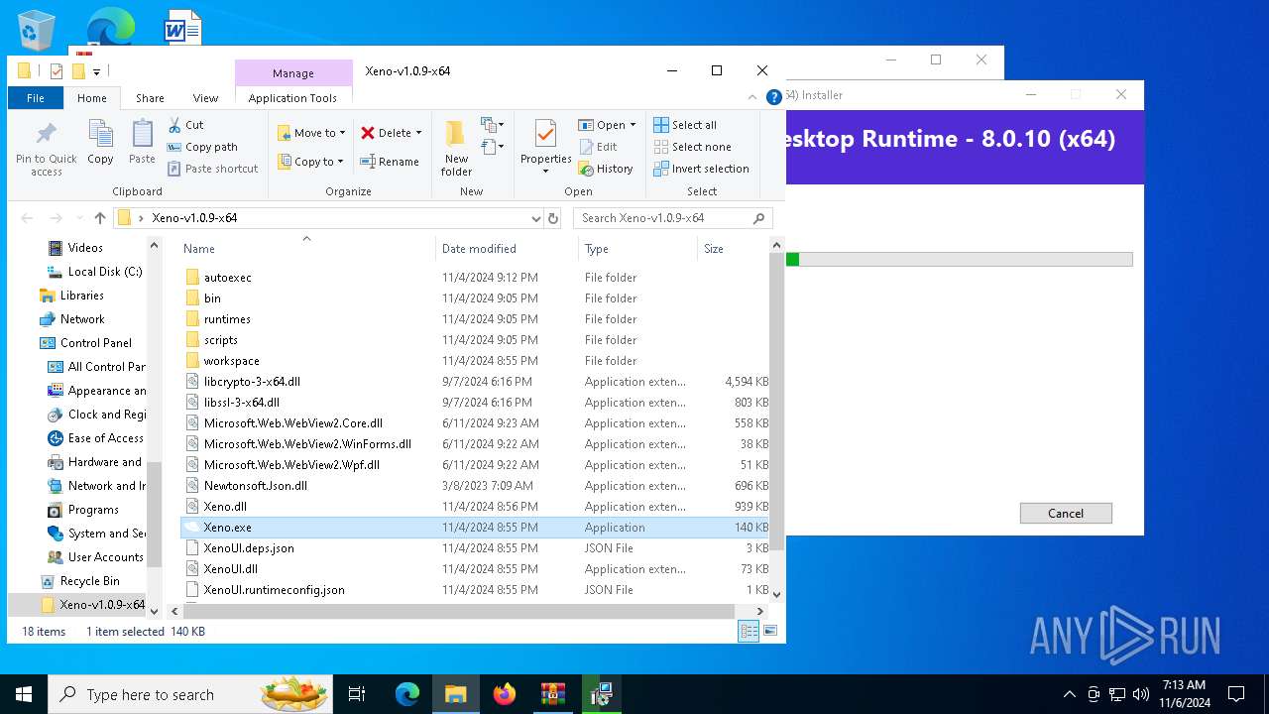Sort by Date modified column
The height and width of the screenshot is (714, 1269).
click(x=507, y=249)
